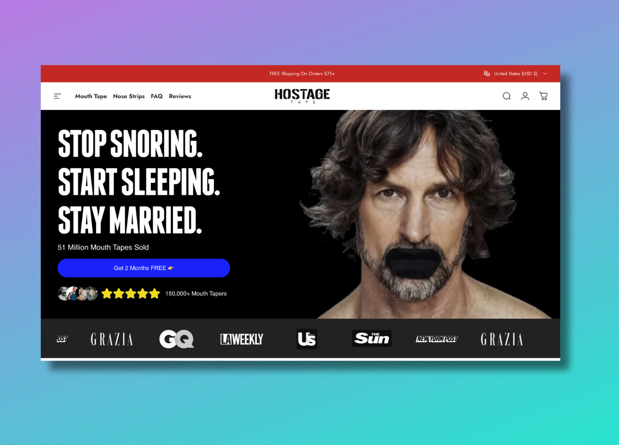Click the first Grazia logo after the cut-off Post logo
Screen dimensions: 619x445
[112, 339]
